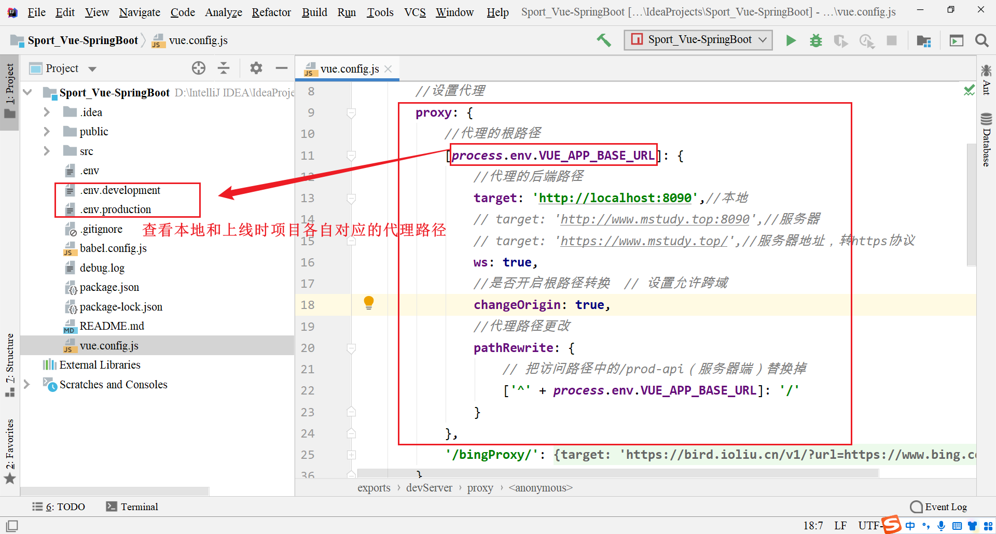Viewport: 996px width, 534px height.
Task: Click the Stop square icon
Action: (x=892, y=40)
